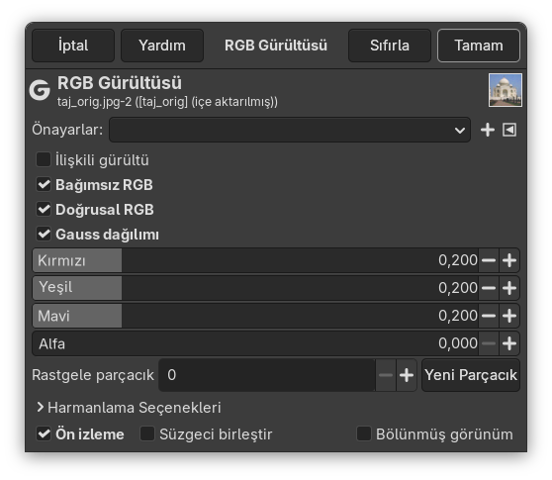This screenshot has width=552, height=480.
Task: Click Sıfırla to reset values
Action: click(390, 46)
